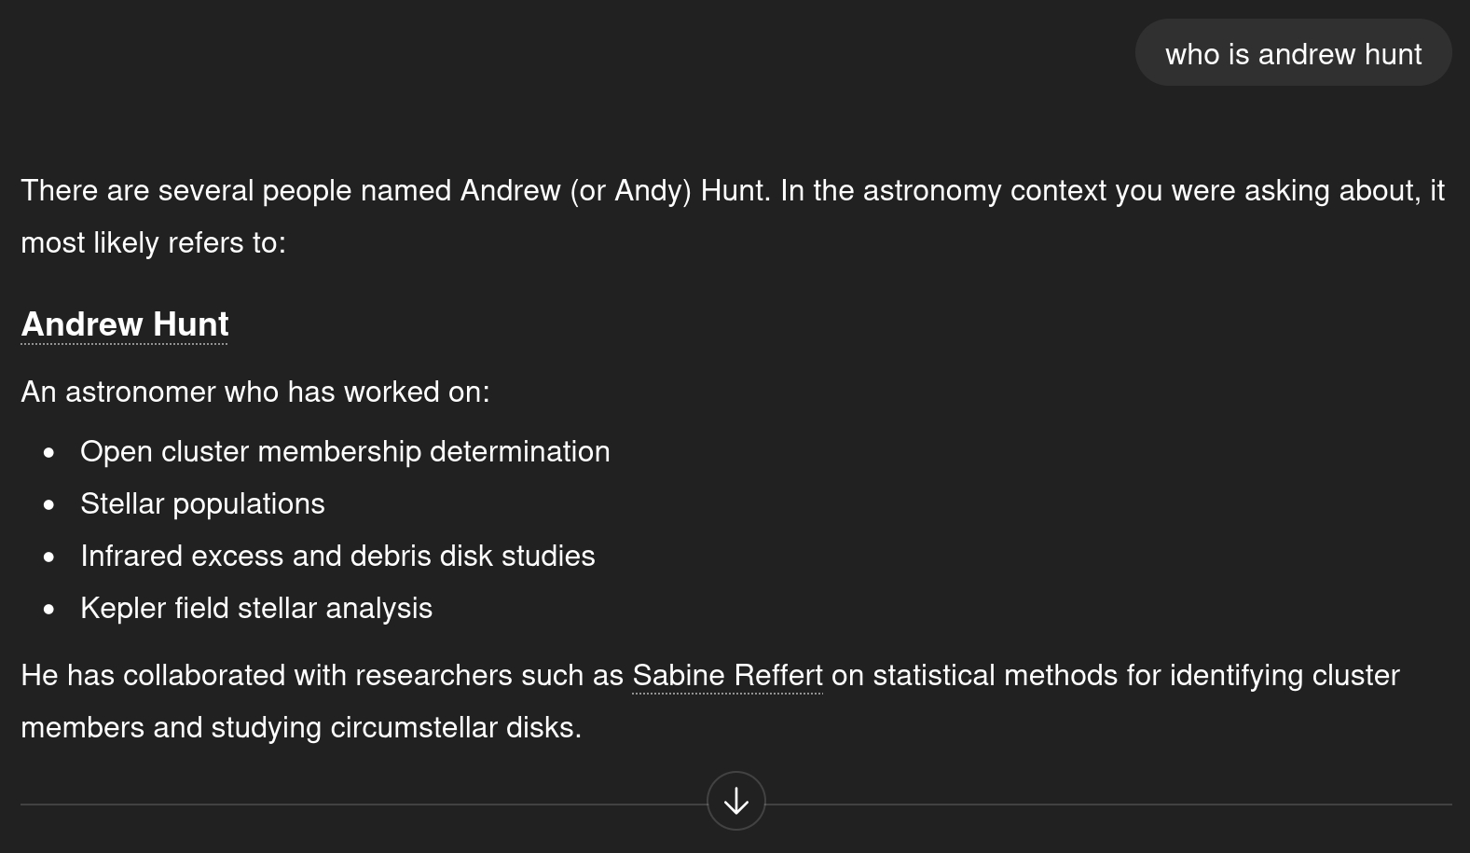
Task: Follow the Sabine Reffert link
Action: pyautogui.click(x=727, y=675)
